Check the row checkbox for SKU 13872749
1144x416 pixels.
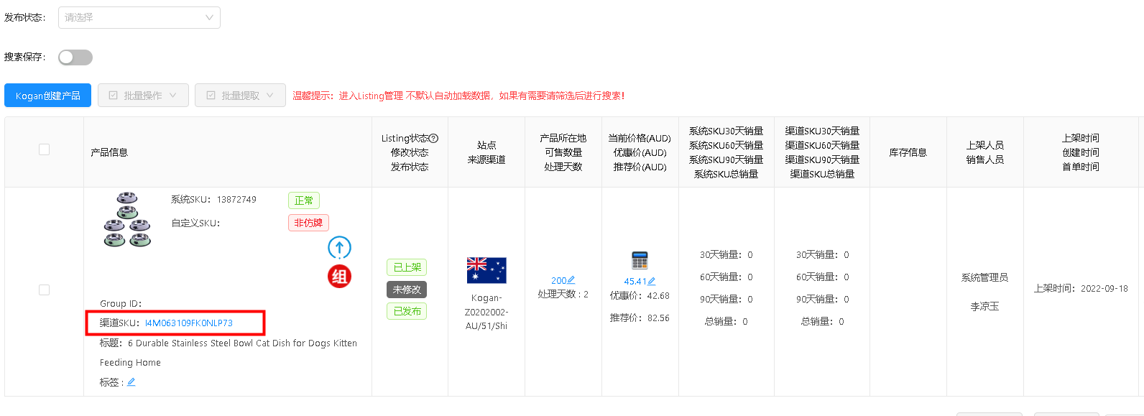click(44, 290)
